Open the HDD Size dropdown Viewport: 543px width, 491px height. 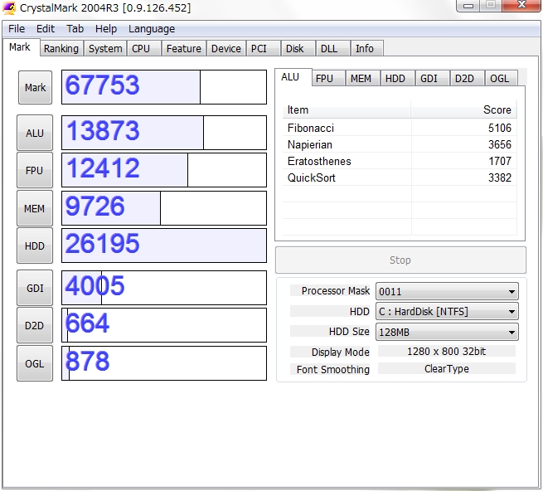coord(447,332)
